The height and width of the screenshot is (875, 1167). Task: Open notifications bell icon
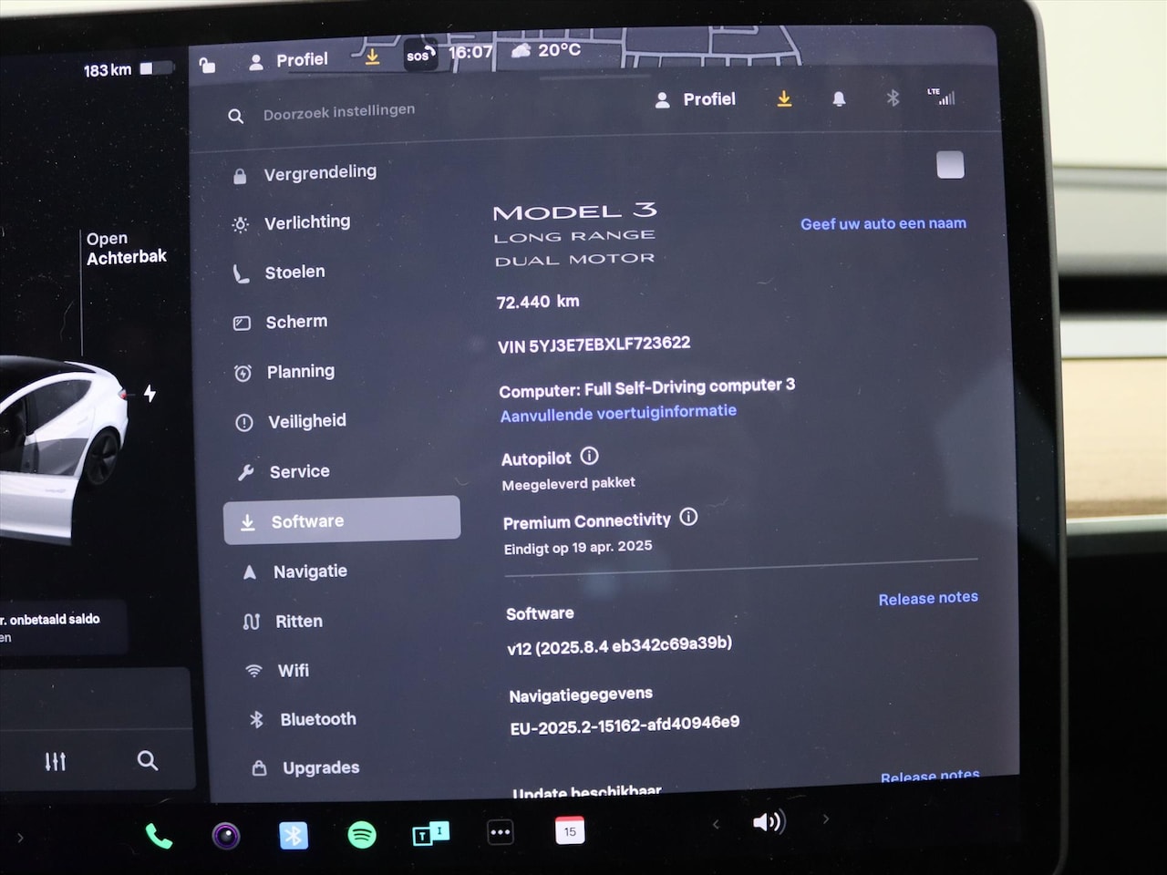[839, 98]
